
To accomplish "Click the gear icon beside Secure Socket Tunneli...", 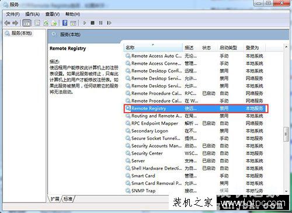I will [128, 138].
